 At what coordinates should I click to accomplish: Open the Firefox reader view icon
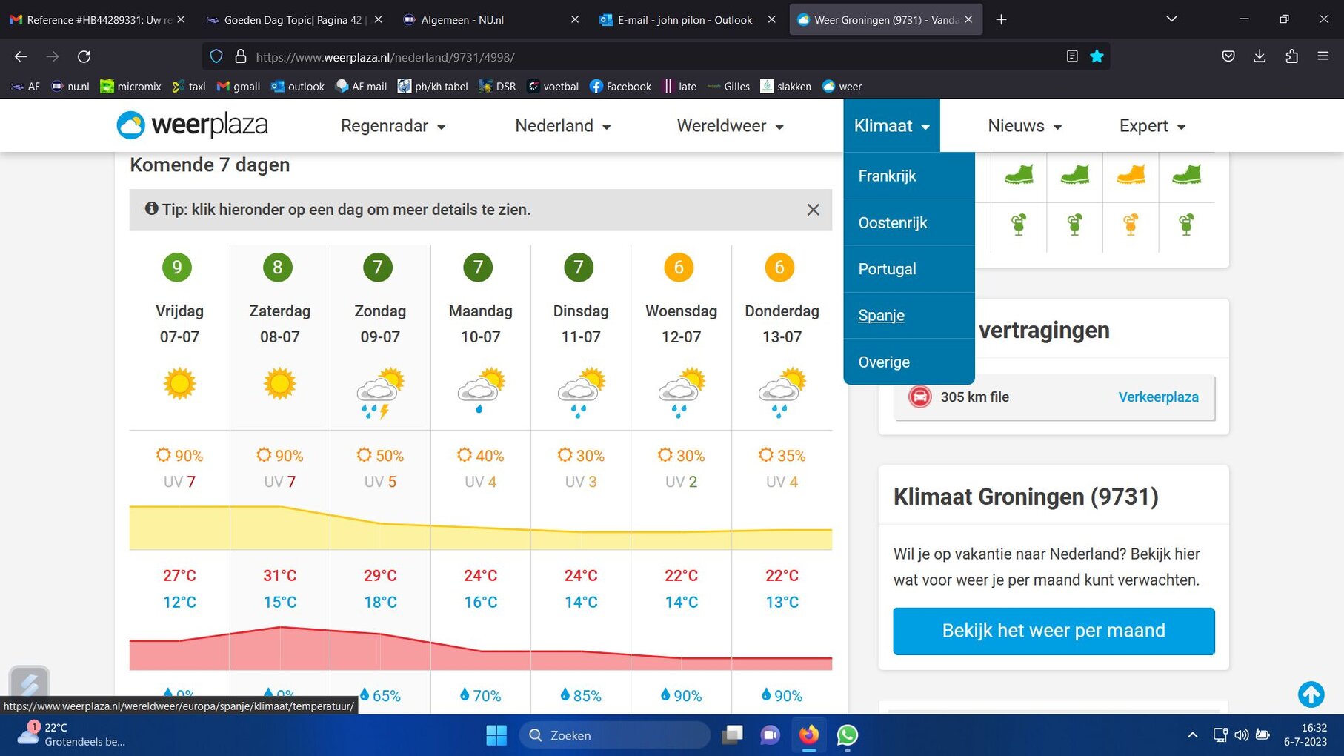(x=1071, y=56)
